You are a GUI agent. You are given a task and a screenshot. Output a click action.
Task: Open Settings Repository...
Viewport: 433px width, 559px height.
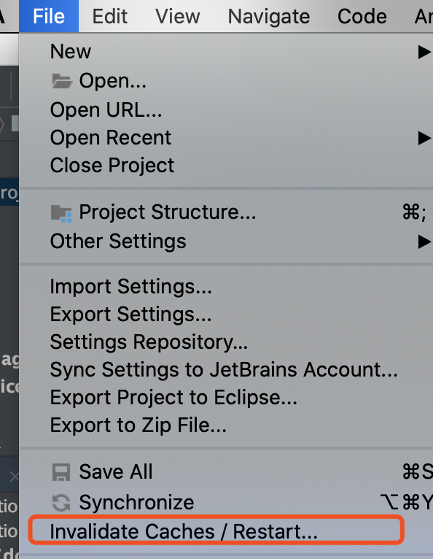coord(149,342)
